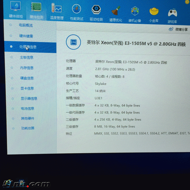Click 一级数据缓存 value 4 x 32 KB

pos(117,105)
